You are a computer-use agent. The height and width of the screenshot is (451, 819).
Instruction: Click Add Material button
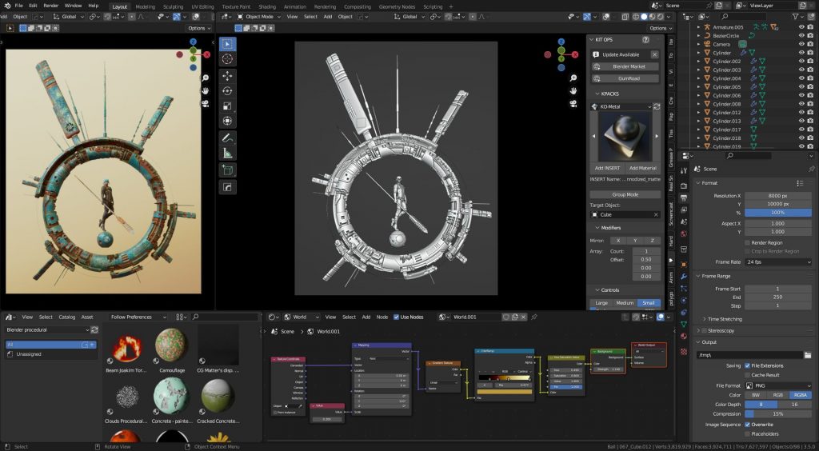pos(642,168)
